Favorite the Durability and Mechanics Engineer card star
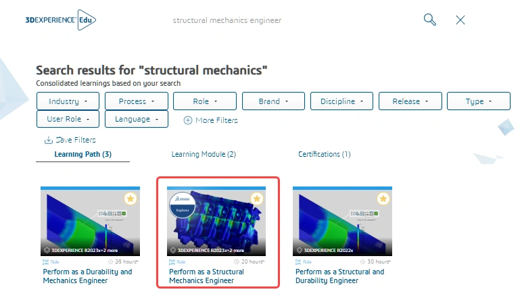The width and height of the screenshot is (522, 300). pos(130,199)
